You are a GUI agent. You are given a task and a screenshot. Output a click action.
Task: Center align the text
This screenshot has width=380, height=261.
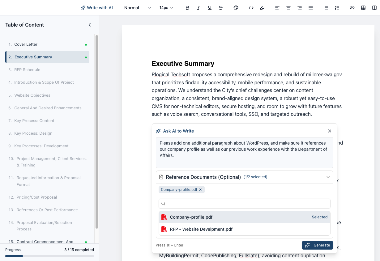[x=288, y=8]
